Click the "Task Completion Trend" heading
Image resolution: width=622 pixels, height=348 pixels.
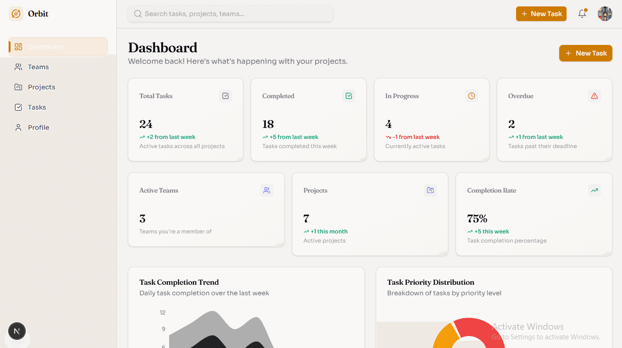click(x=179, y=282)
